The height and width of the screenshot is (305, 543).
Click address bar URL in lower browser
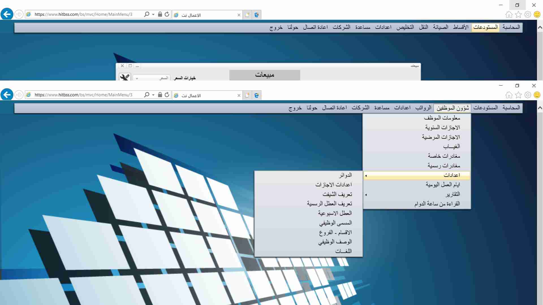[x=83, y=95]
